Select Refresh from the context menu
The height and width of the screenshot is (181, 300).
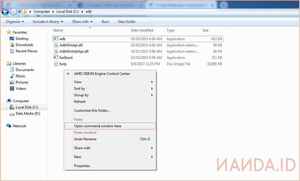80,102
